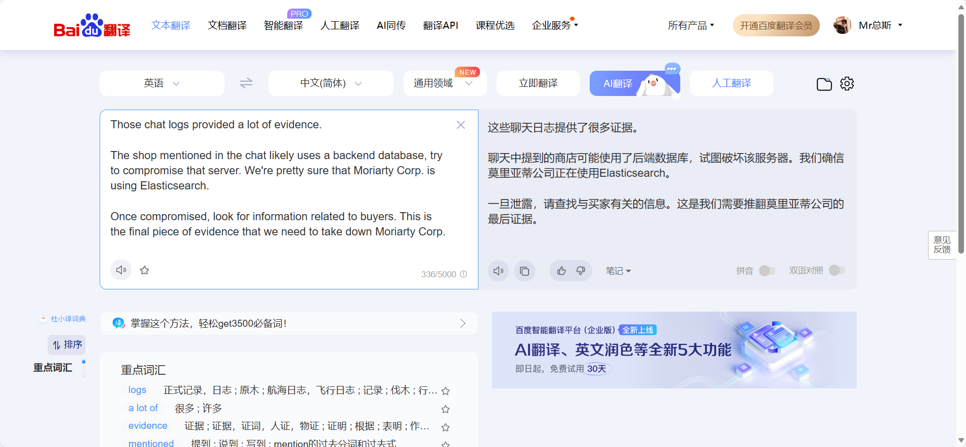
Task: Click the vocabulary word 'logs'
Action: pyautogui.click(x=137, y=390)
